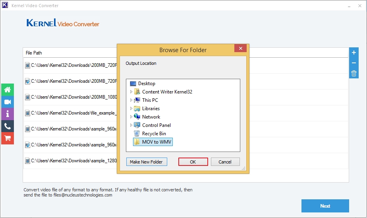Expand the Network node
367x218 pixels.
[x=131, y=117]
